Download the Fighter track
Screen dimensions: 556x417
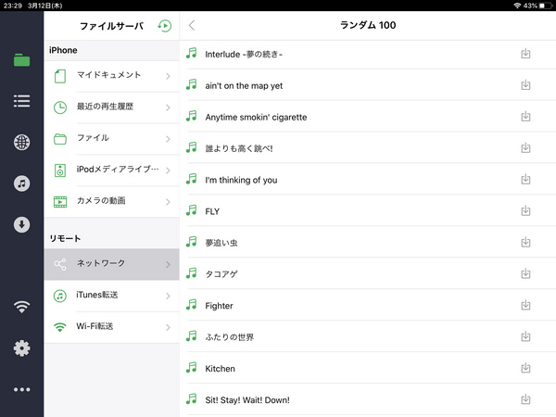pyautogui.click(x=525, y=305)
